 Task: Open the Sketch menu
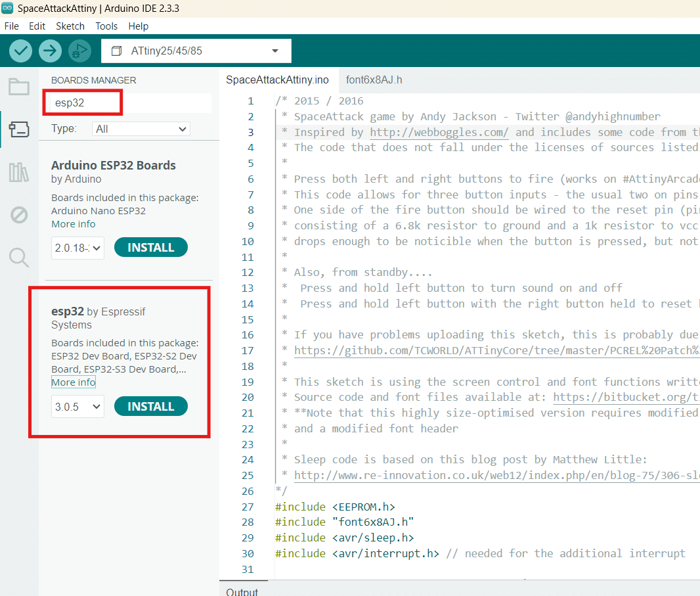70,26
